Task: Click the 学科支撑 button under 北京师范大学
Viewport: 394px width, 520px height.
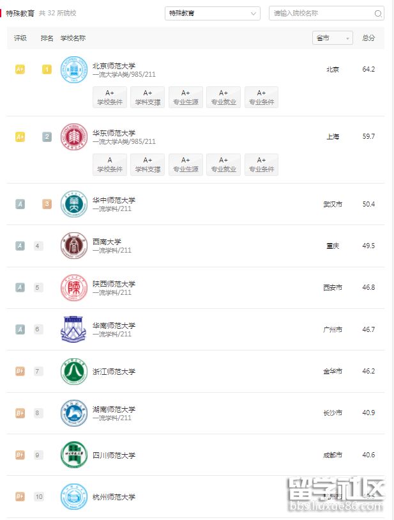Action: 148,97
